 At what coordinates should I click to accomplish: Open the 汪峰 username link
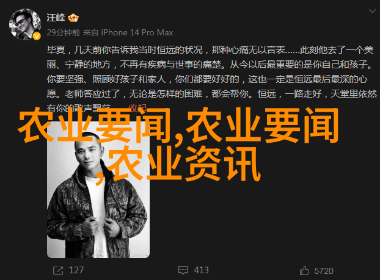[56, 18]
